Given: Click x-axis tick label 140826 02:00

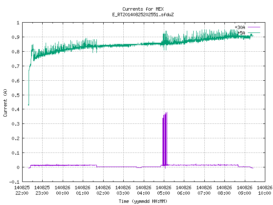Looking at the screenshot, I should click(103, 190).
